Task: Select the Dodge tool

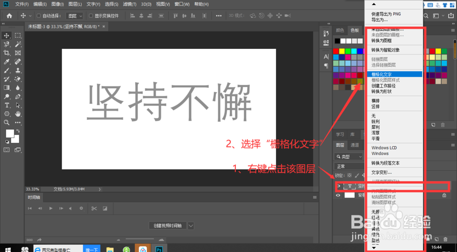Action: click(6, 96)
